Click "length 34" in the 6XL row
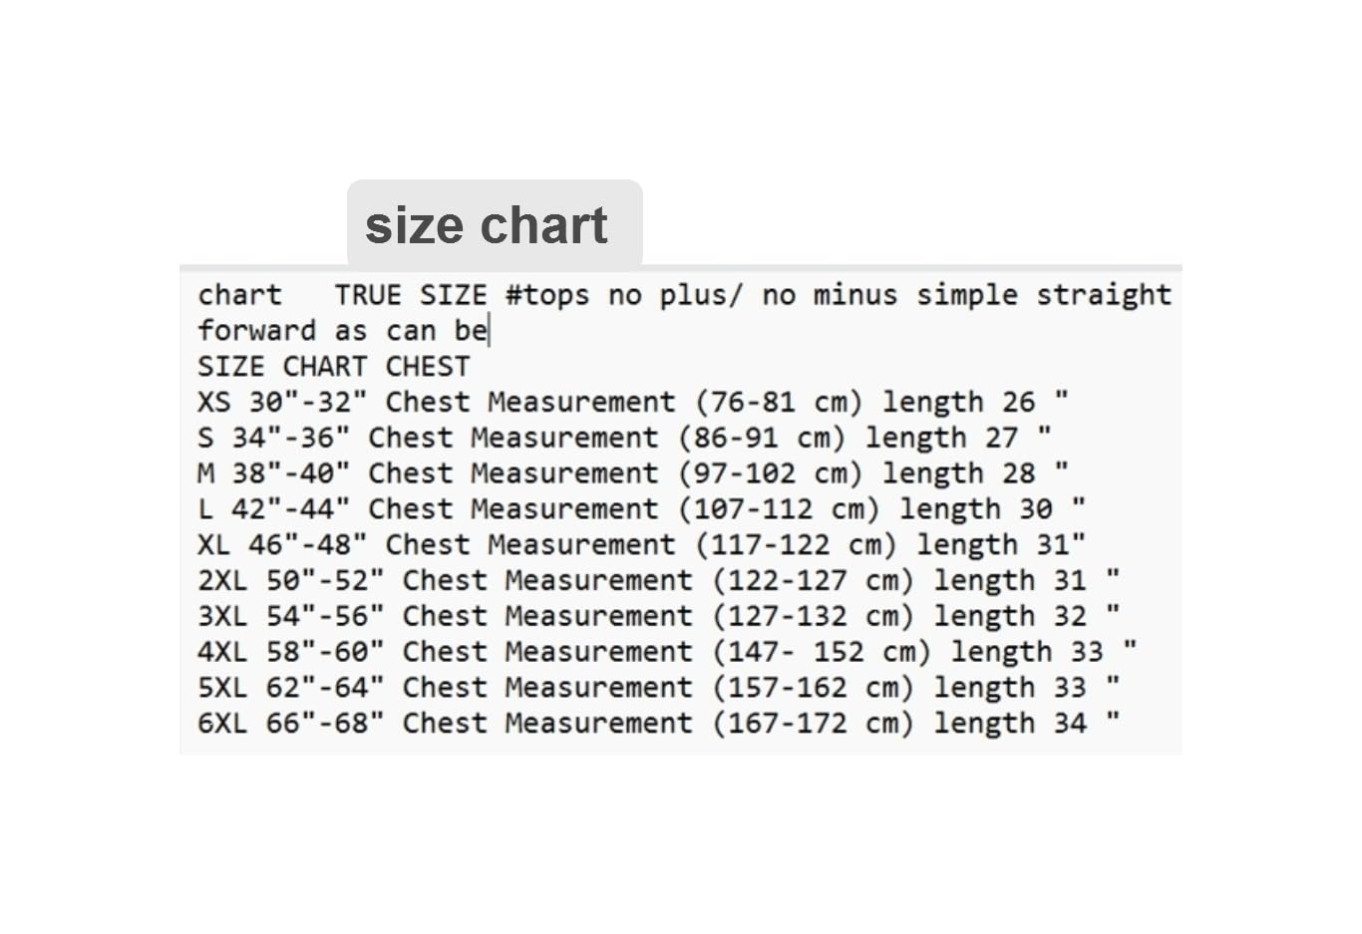 tap(1009, 724)
